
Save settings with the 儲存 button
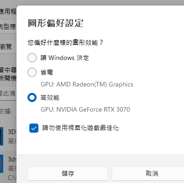coord(68,173)
